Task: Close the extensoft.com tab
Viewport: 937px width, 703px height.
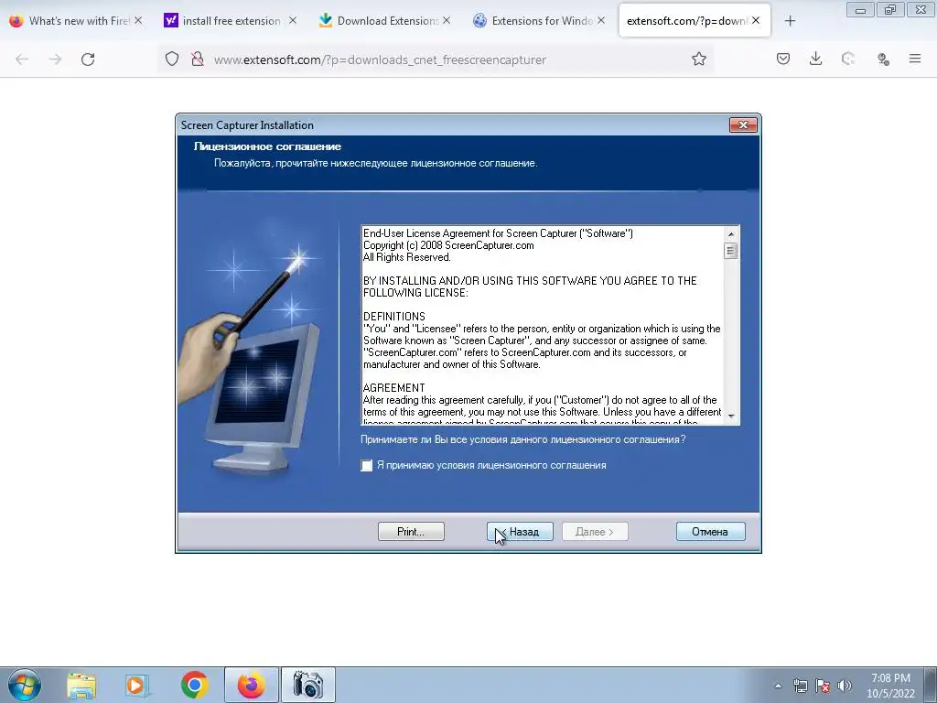Action: (756, 20)
